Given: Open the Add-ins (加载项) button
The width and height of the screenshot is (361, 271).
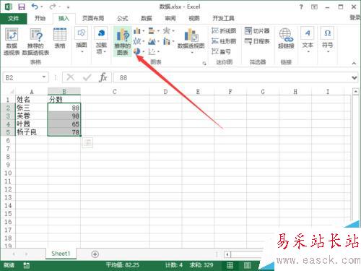Looking at the screenshot, I should (x=101, y=40).
